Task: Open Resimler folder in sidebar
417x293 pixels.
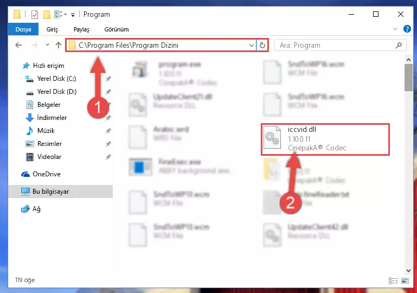Action: [49, 144]
